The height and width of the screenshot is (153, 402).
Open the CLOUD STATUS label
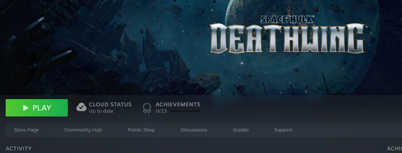pyautogui.click(x=110, y=104)
